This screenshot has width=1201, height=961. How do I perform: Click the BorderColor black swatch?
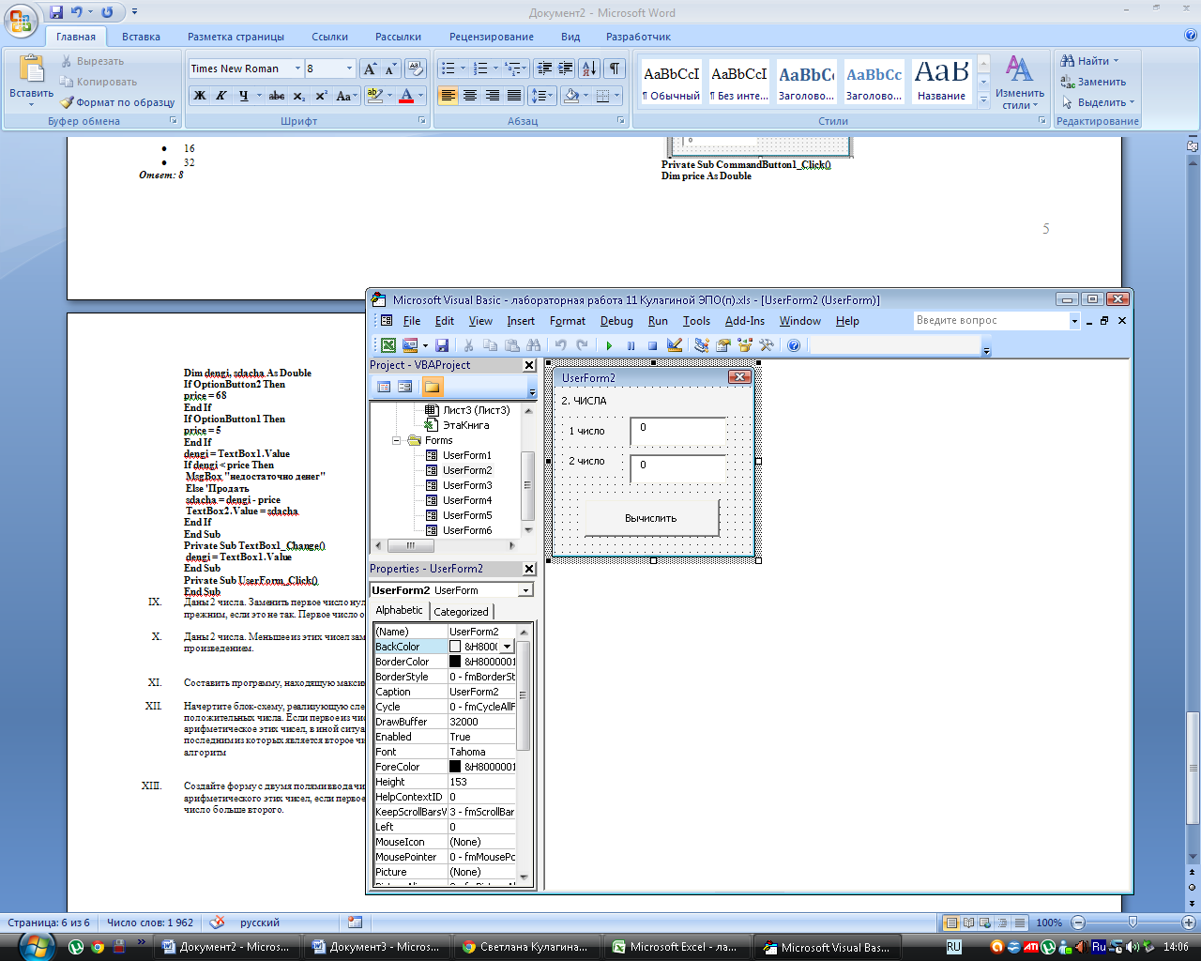(x=455, y=662)
